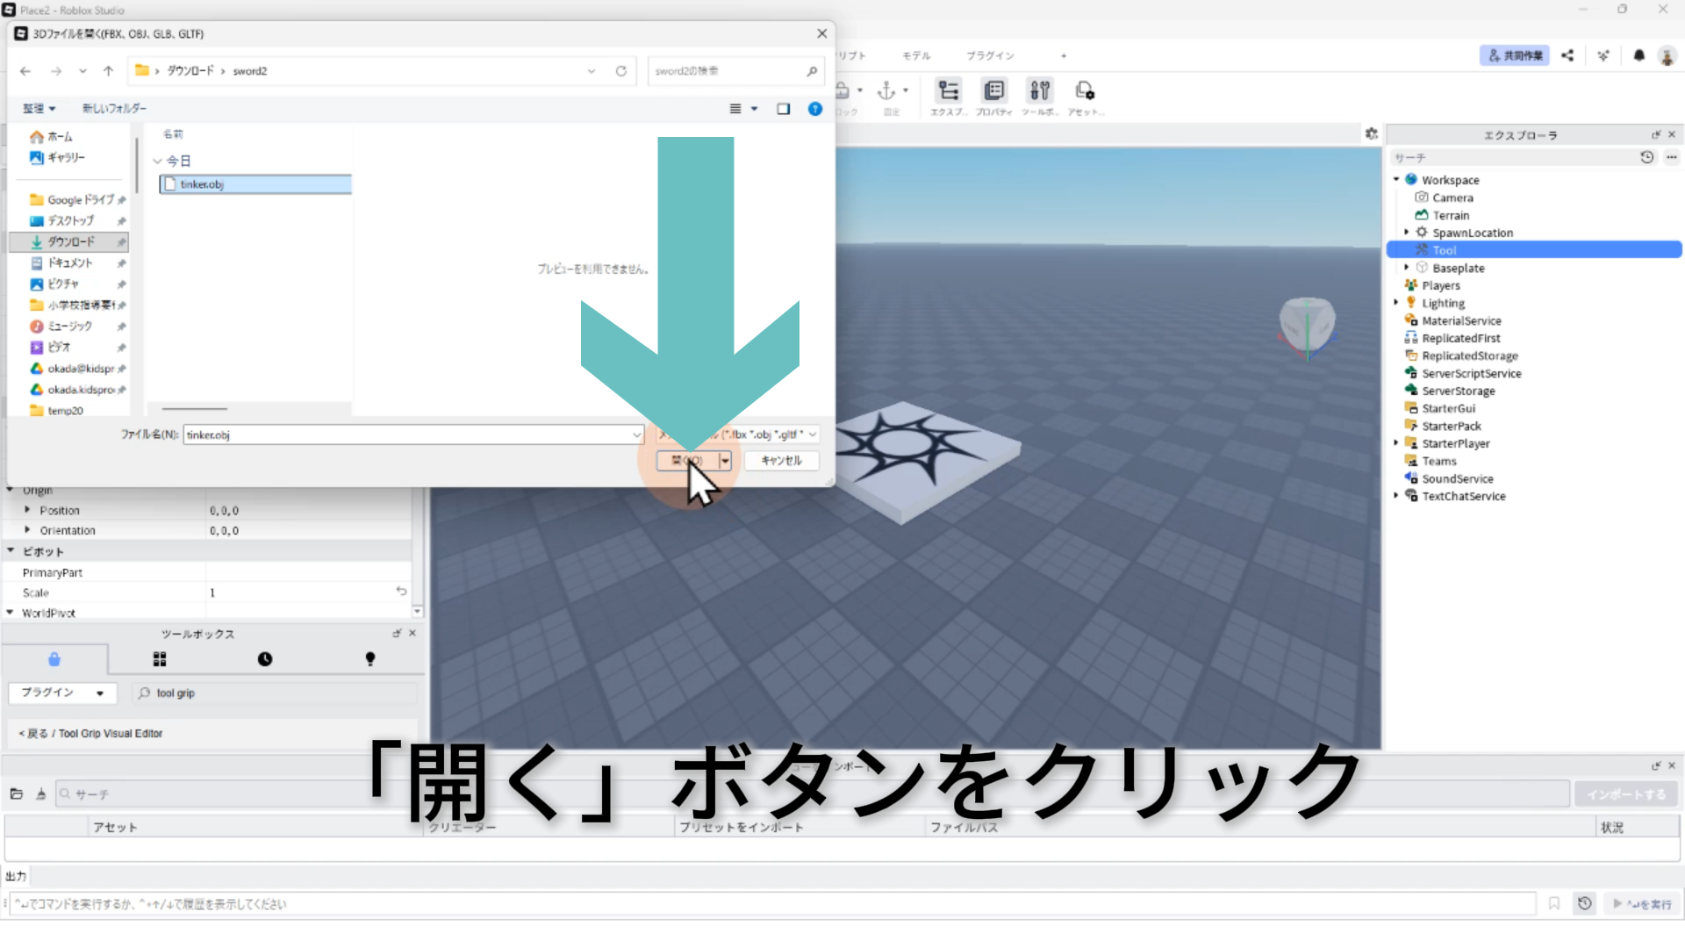Expand the Position property row

(27, 510)
